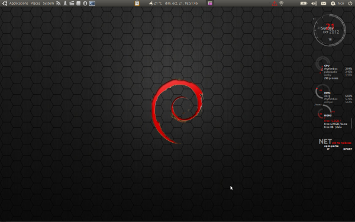Viewport: 355px width, 222px height.
Task: Click the Xorg entry under MEM
Action: (x=327, y=96)
